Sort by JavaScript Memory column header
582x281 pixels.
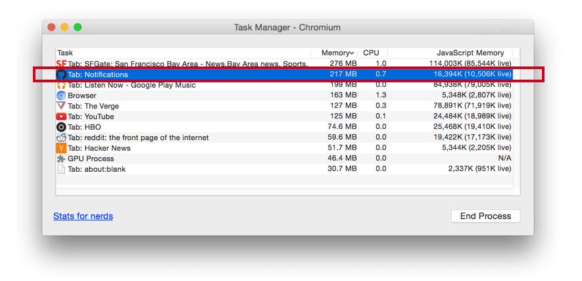click(470, 53)
